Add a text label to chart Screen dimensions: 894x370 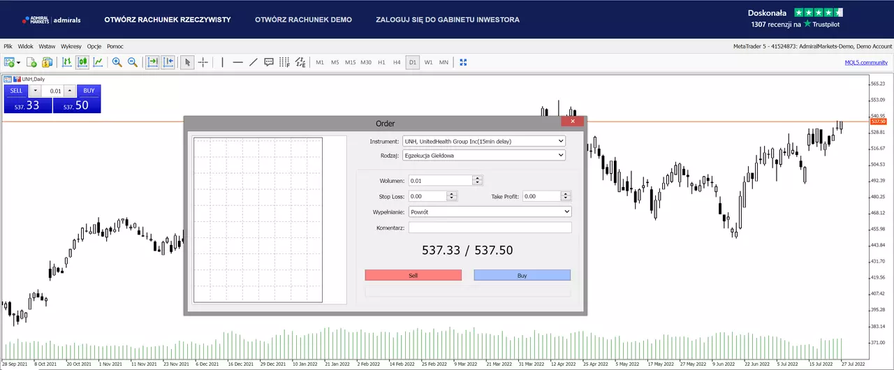click(x=269, y=62)
